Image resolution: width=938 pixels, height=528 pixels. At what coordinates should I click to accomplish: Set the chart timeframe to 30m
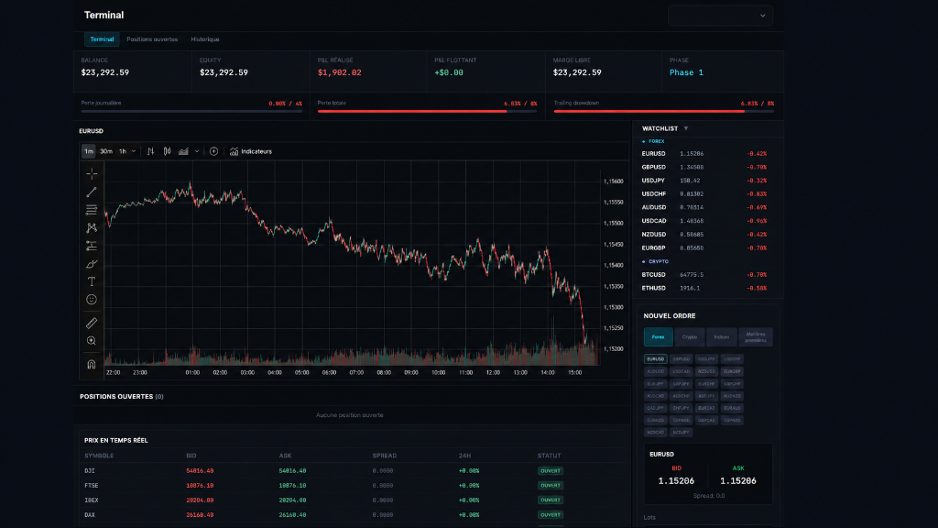coord(106,151)
